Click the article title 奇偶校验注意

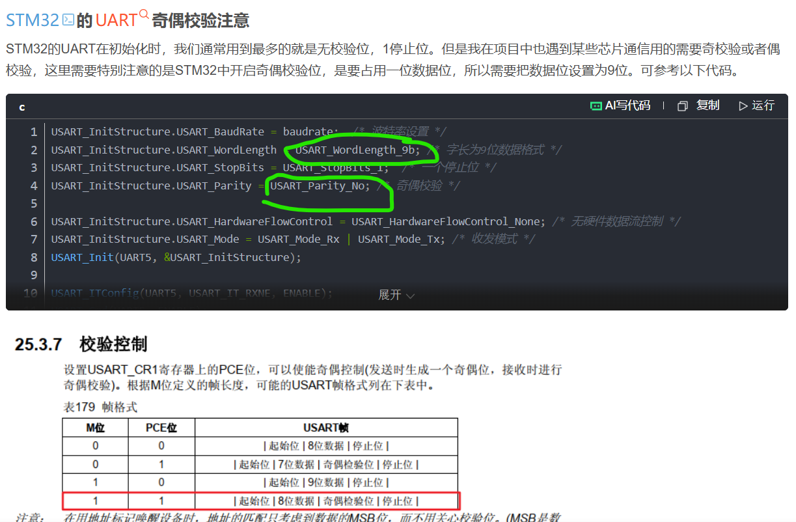pyautogui.click(x=200, y=20)
